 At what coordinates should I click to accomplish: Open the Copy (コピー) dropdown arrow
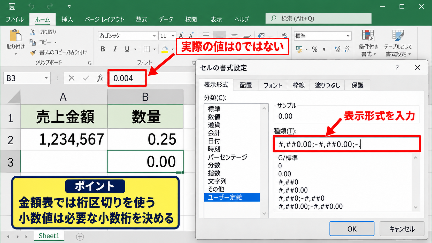click(55, 42)
